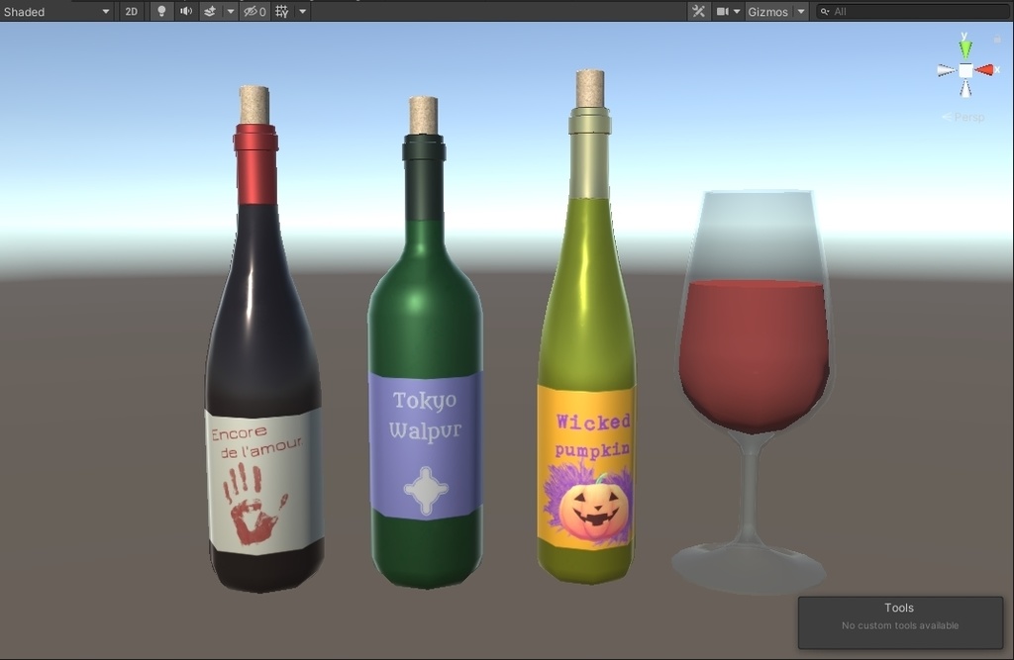The width and height of the screenshot is (1014, 660).
Task: Click inside the All search field
Action: [x=871, y=11]
